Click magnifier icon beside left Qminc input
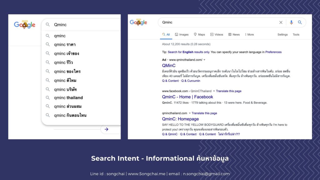The width and height of the screenshot is (320, 180). pyautogui.click(x=47, y=24)
